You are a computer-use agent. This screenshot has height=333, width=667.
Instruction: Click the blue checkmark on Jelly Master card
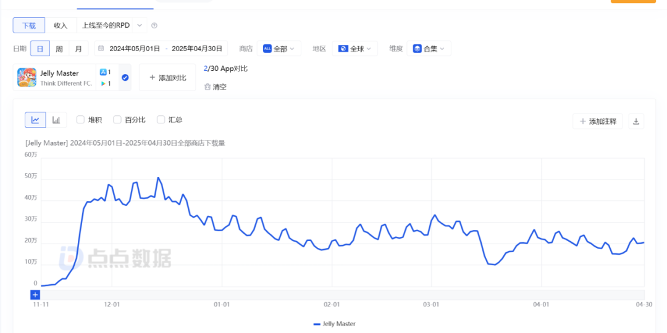125,77
